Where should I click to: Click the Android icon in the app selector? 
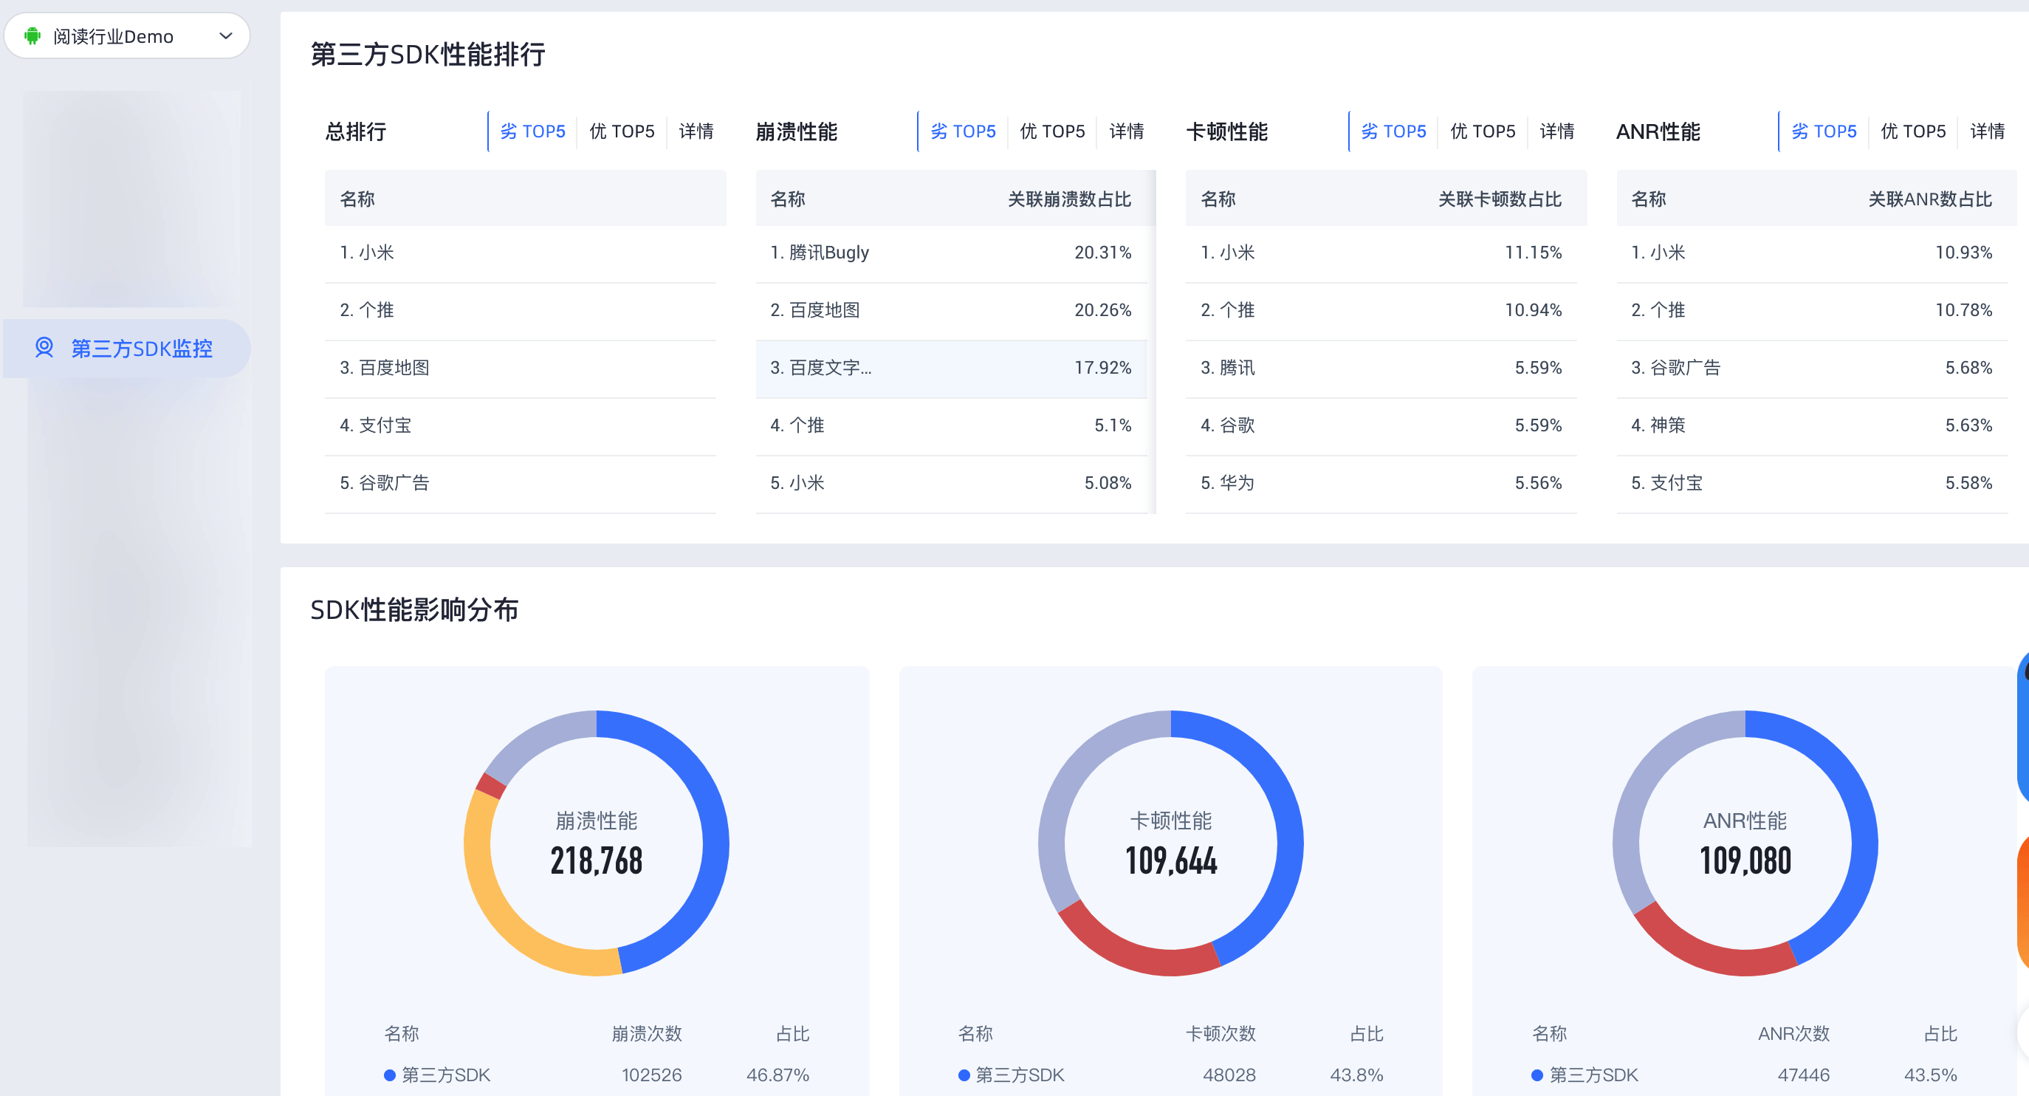pyautogui.click(x=32, y=35)
